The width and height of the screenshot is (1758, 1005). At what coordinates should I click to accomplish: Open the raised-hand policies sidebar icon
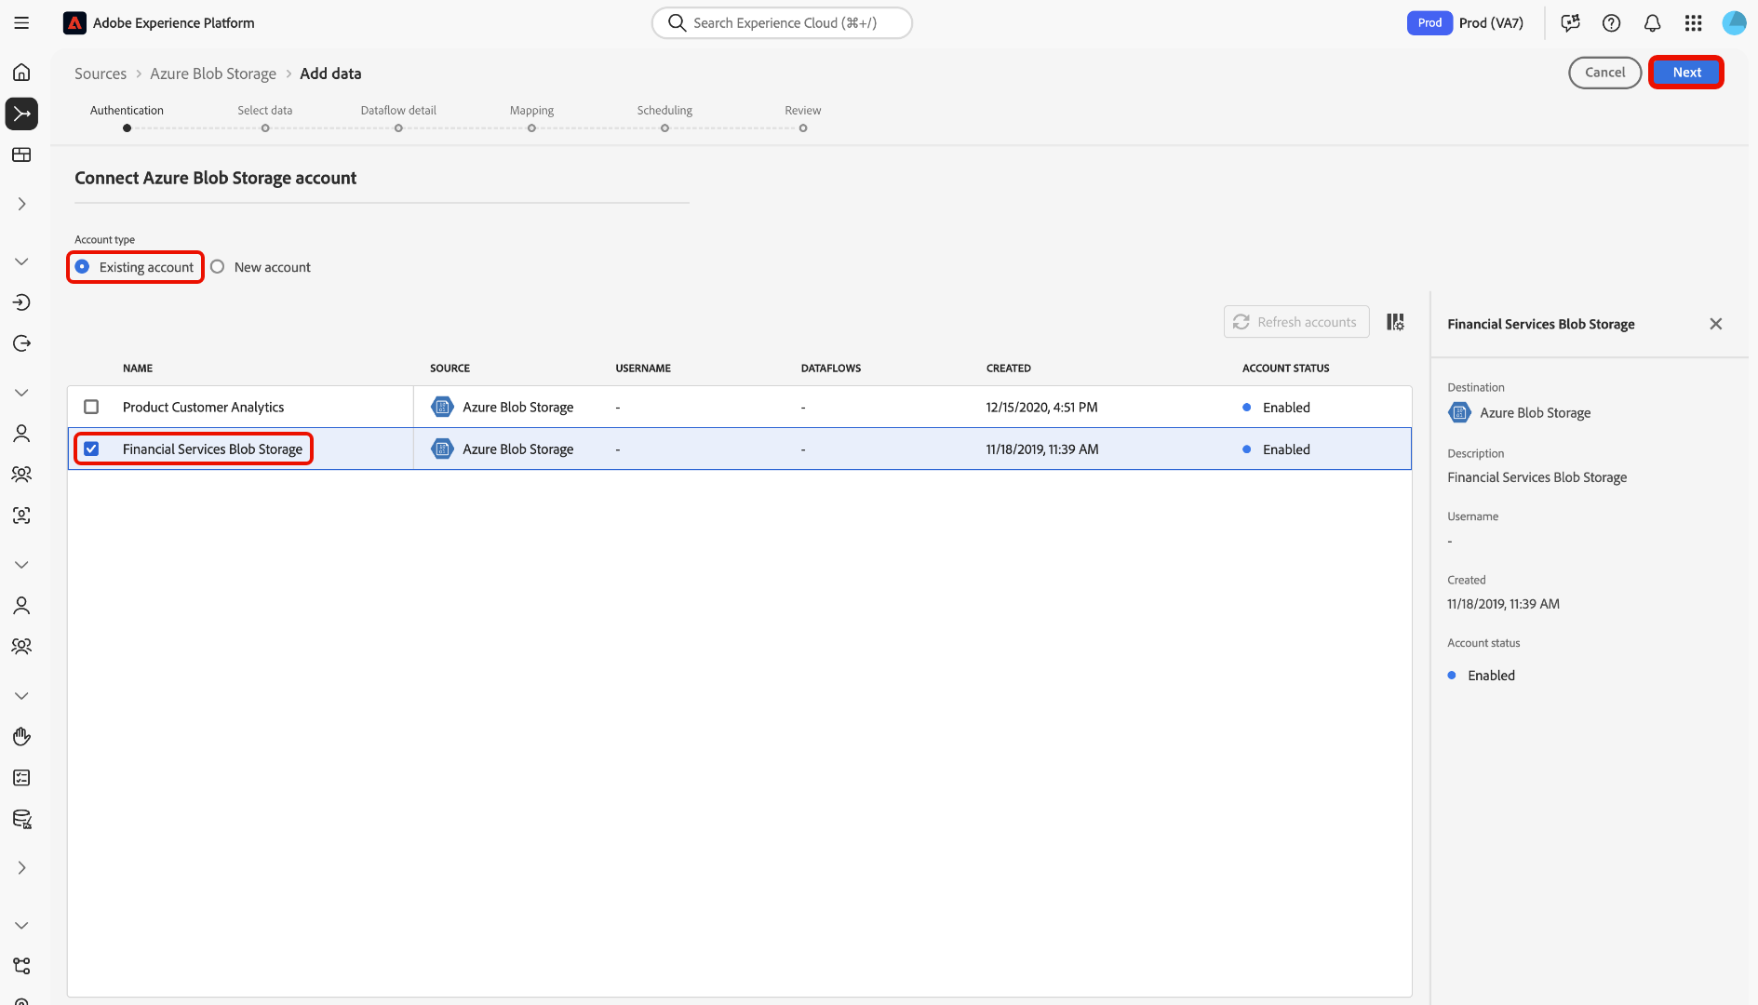tap(21, 737)
